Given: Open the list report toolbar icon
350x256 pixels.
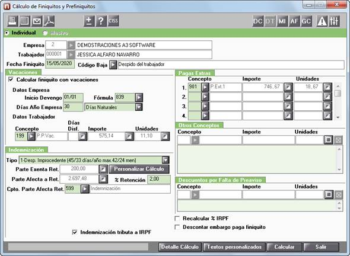Looking at the screenshot, I should pos(24,21).
